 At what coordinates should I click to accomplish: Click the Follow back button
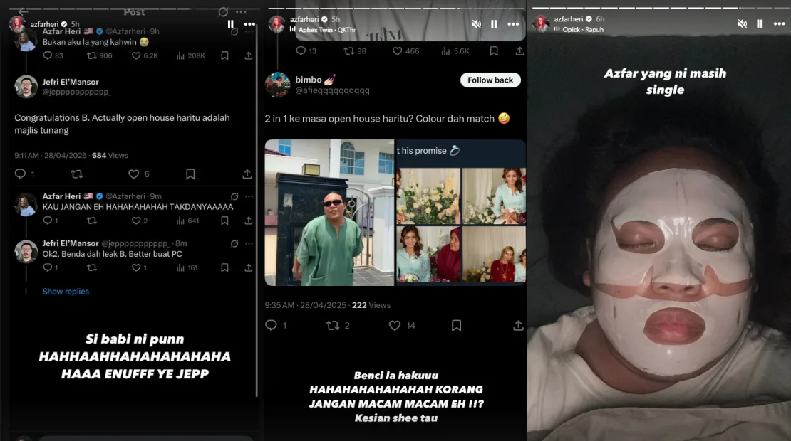pos(490,80)
